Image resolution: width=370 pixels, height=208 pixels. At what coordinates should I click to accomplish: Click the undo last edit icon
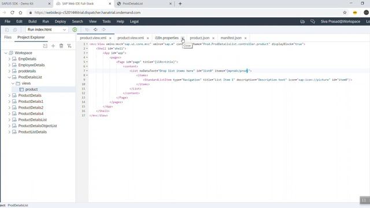87,29
